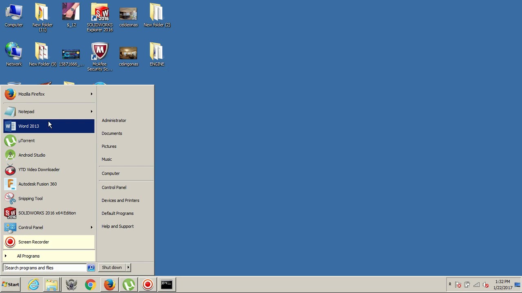Select Computer icon on the desktop

(x=13, y=15)
